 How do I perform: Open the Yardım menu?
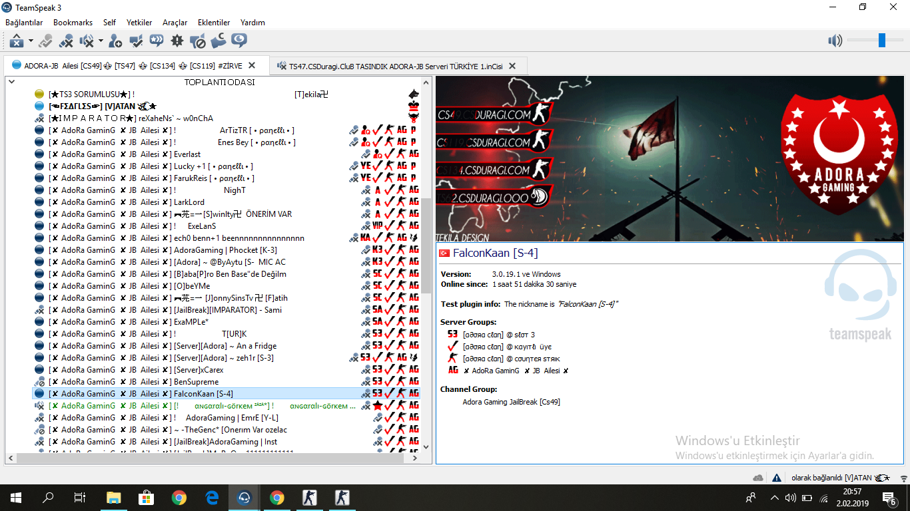tap(252, 23)
